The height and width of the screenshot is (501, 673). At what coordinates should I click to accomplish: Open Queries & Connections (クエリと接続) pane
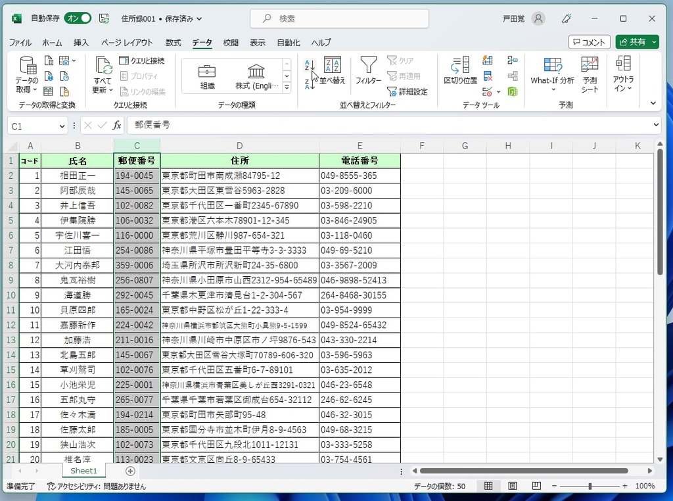click(142, 60)
